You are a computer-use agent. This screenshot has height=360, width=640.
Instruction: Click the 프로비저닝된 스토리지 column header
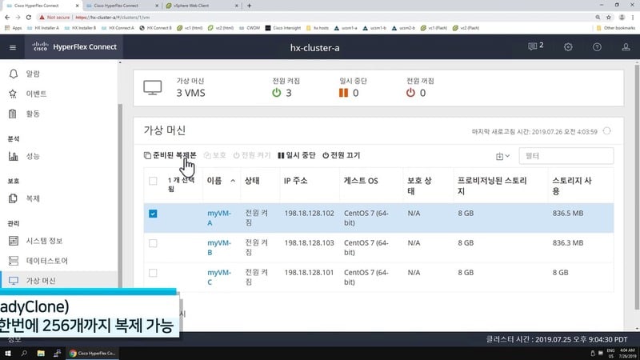492,186
